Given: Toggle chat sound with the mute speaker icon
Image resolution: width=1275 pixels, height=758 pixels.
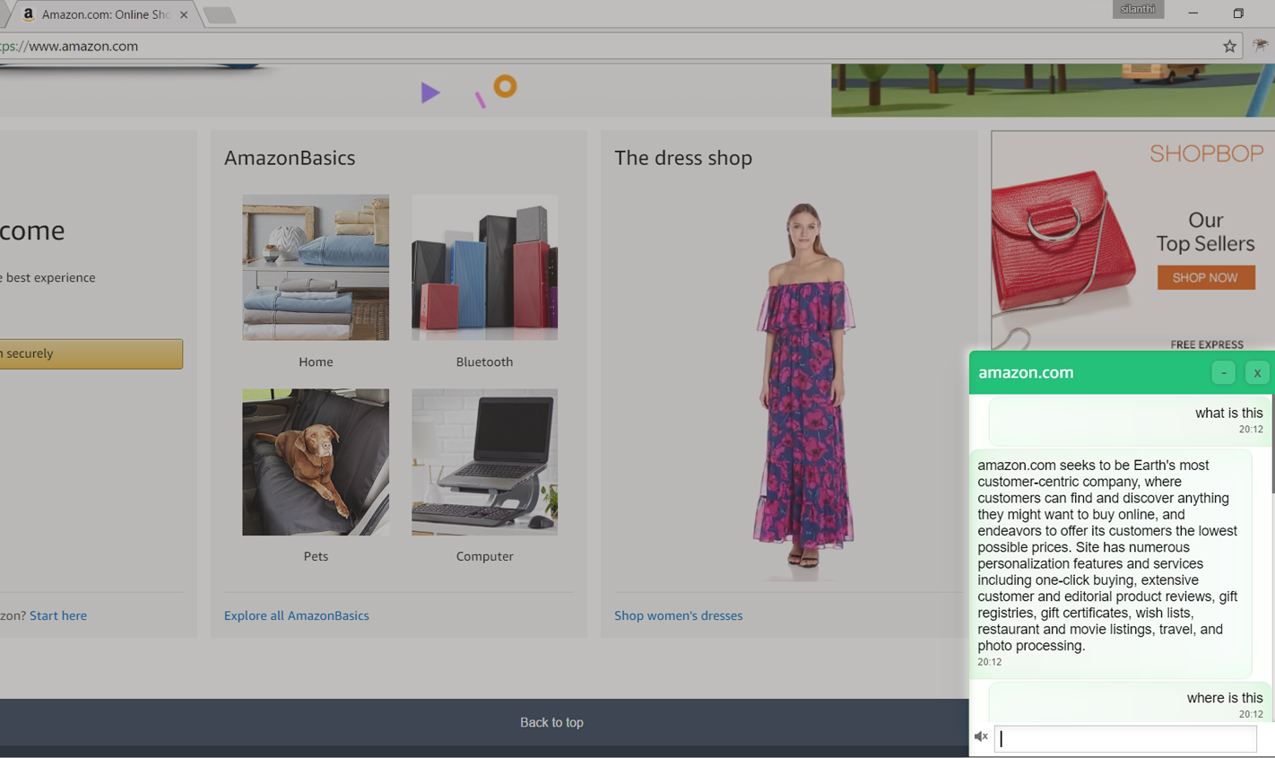Looking at the screenshot, I should tap(981, 736).
